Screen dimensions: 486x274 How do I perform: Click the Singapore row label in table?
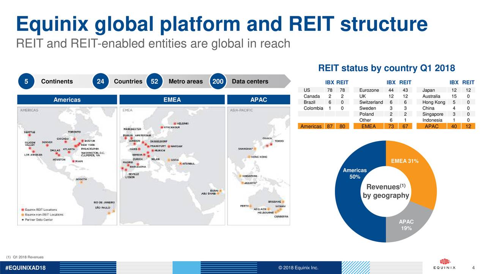tap(433, 114)
